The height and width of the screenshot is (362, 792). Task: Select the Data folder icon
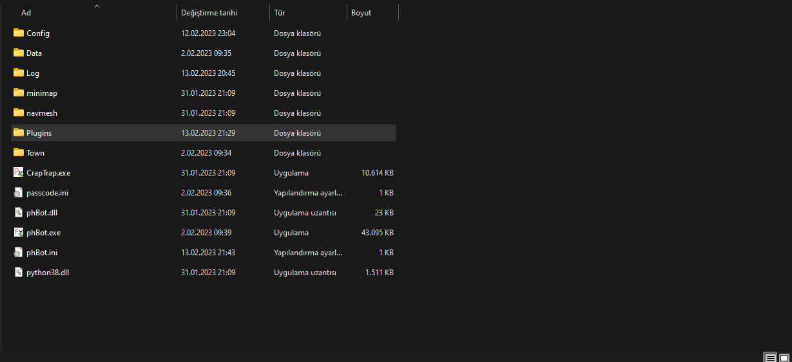(19, 53)
